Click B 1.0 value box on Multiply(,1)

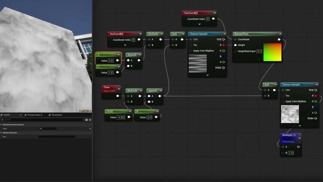(x=290, y=153)
